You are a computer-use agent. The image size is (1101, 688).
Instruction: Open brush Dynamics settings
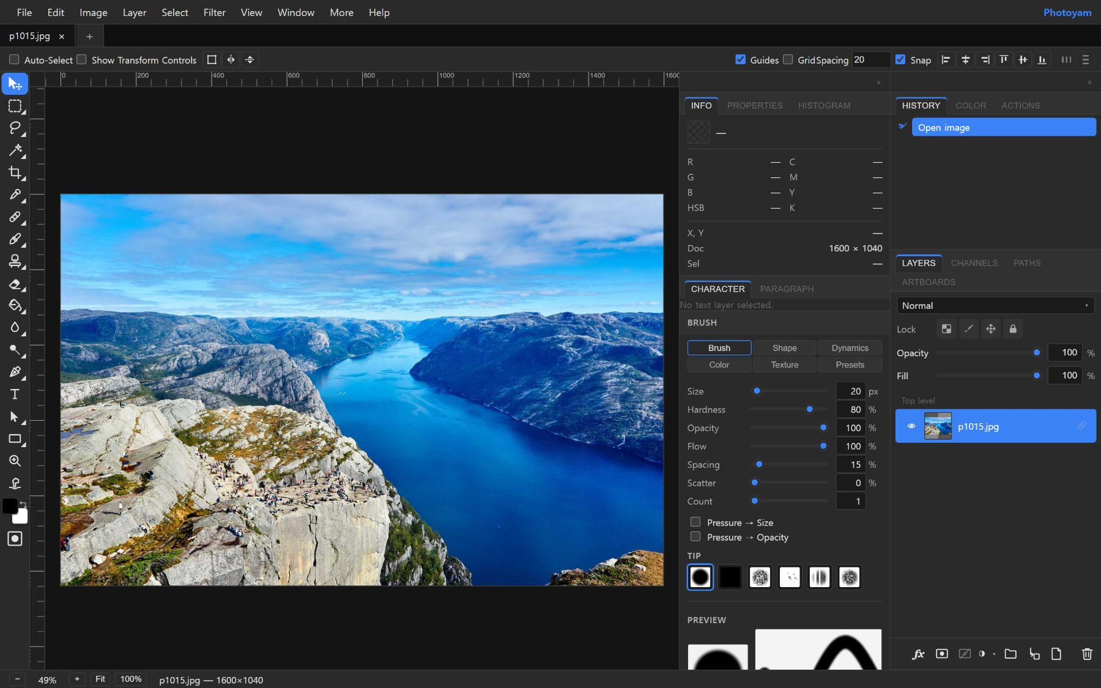[850, 347]
